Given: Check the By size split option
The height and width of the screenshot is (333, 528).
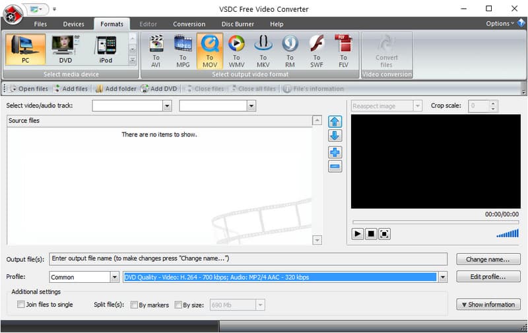Looking at the screenshot, I should click(x=178, y=305).
